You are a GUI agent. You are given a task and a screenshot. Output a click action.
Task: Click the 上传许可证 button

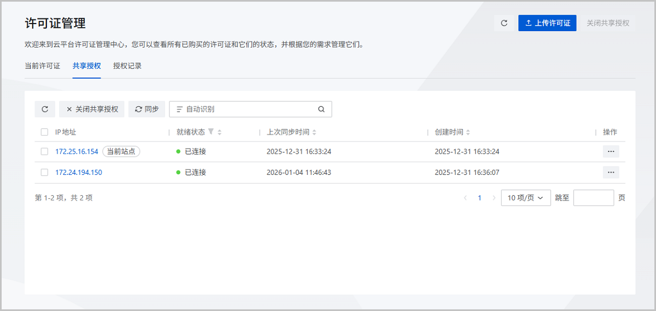tap(547, 23)
